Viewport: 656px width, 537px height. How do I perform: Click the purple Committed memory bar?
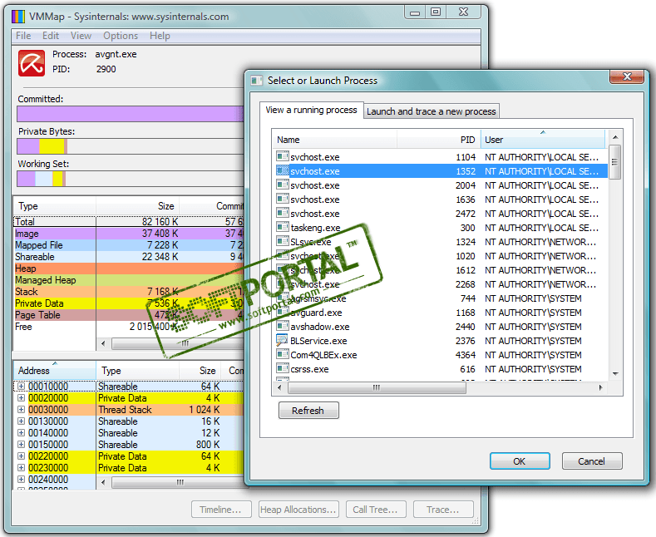click(130, 114)
